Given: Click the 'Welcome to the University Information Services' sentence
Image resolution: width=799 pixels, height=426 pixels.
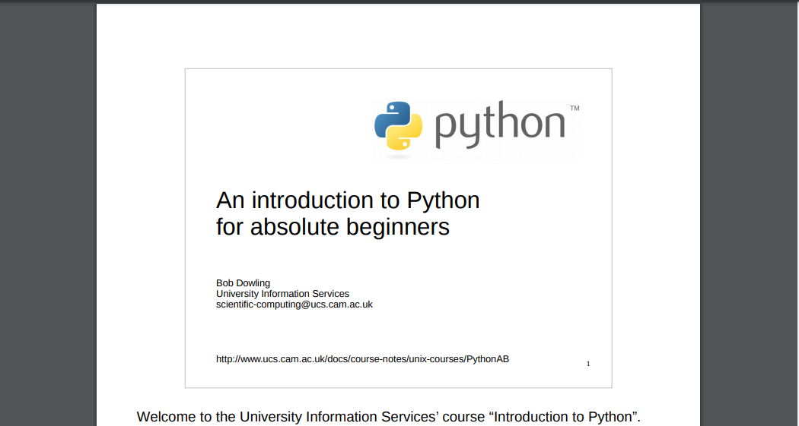Looking at the screenshot, I should (x=388, y=417).
